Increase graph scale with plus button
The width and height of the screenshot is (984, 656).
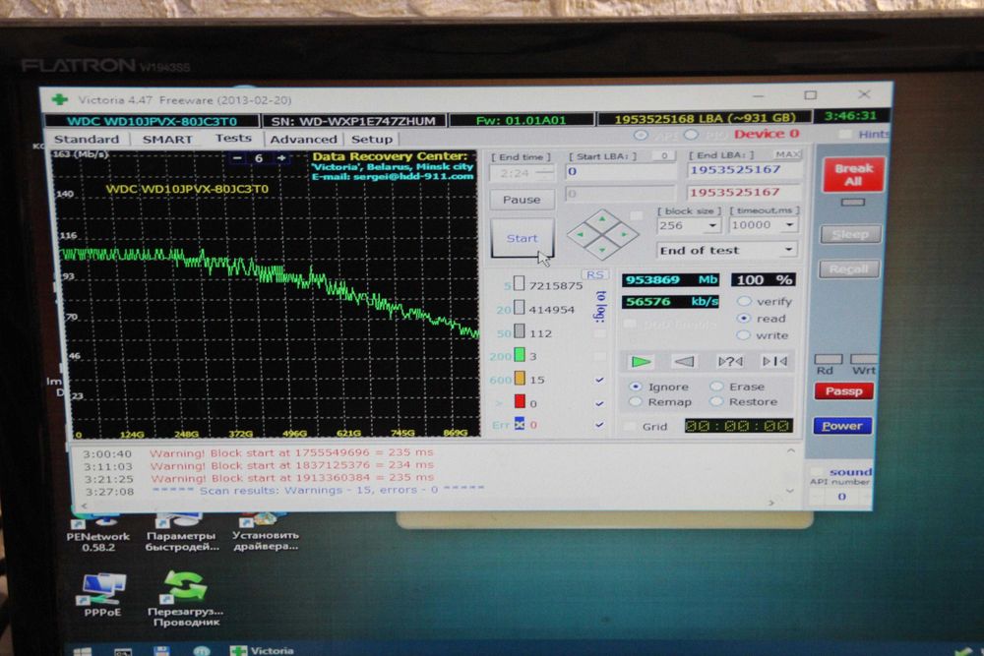coord(281,158)
